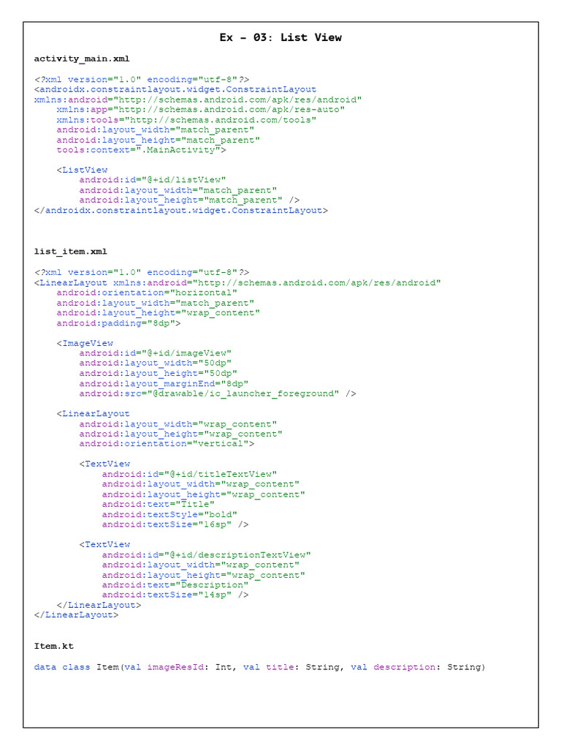Click the android:layout_width="50dp" line
This screenshot has height=749, width=561.
pyautogui.click(x=156, y=364)
